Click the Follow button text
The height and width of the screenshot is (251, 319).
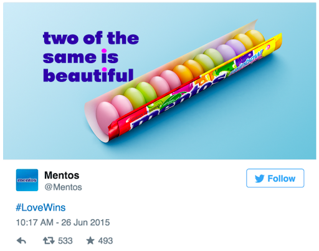(x=281, y=179)
